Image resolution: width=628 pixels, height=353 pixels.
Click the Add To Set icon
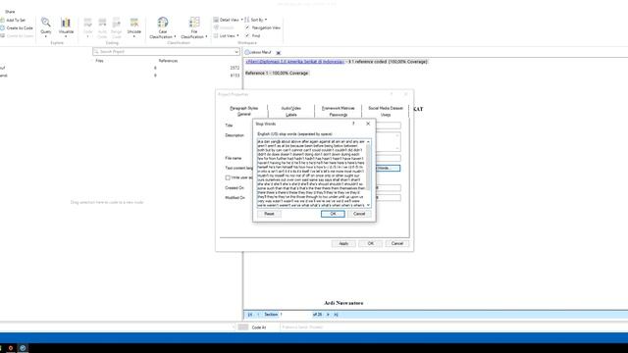3,20
